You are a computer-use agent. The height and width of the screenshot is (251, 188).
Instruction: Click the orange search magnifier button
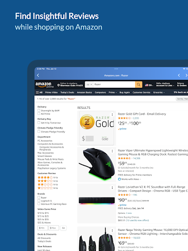139,84
